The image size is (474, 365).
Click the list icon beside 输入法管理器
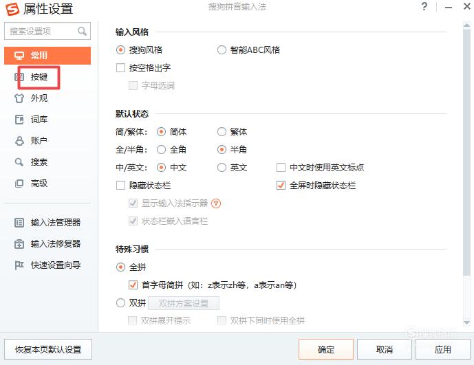pyautogui.click(x=19, y=223)
